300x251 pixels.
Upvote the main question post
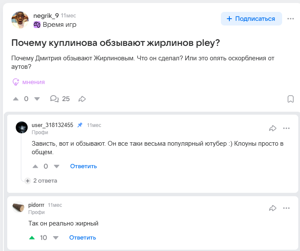pos(16,99)
